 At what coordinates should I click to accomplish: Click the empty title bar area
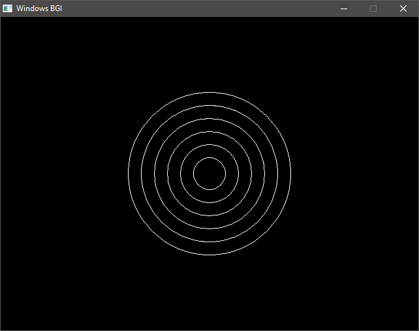[196, 8]
